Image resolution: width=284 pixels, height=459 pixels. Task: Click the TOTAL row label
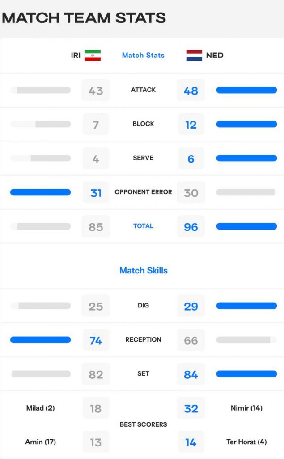(143, 226)
